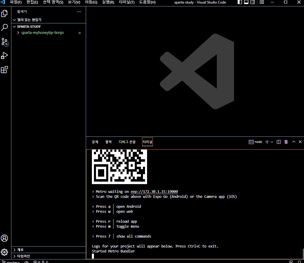Switch to the 문제 panel tab
The image size is (304, 263).
[x=95, y=142]
